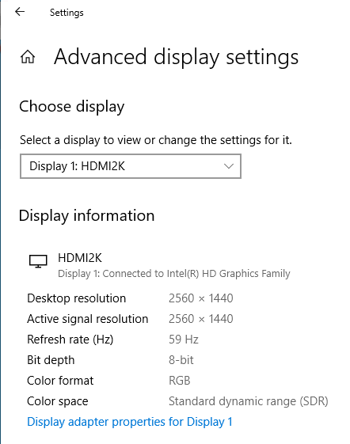This screenshot has height=444, width=350.
Task: Click the Select a display instruction text
Action: pyautogui.click(x=155, y=140)
